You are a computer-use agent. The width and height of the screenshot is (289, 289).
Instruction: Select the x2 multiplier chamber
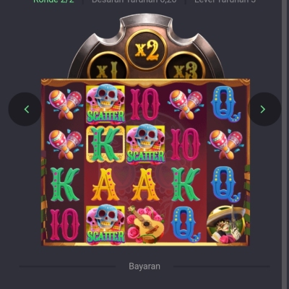[146, 51]
